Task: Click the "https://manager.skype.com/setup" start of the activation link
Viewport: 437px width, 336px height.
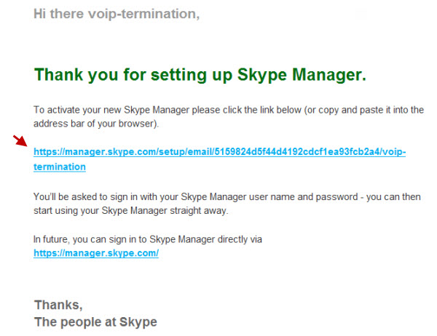Action: coord(109,152)
